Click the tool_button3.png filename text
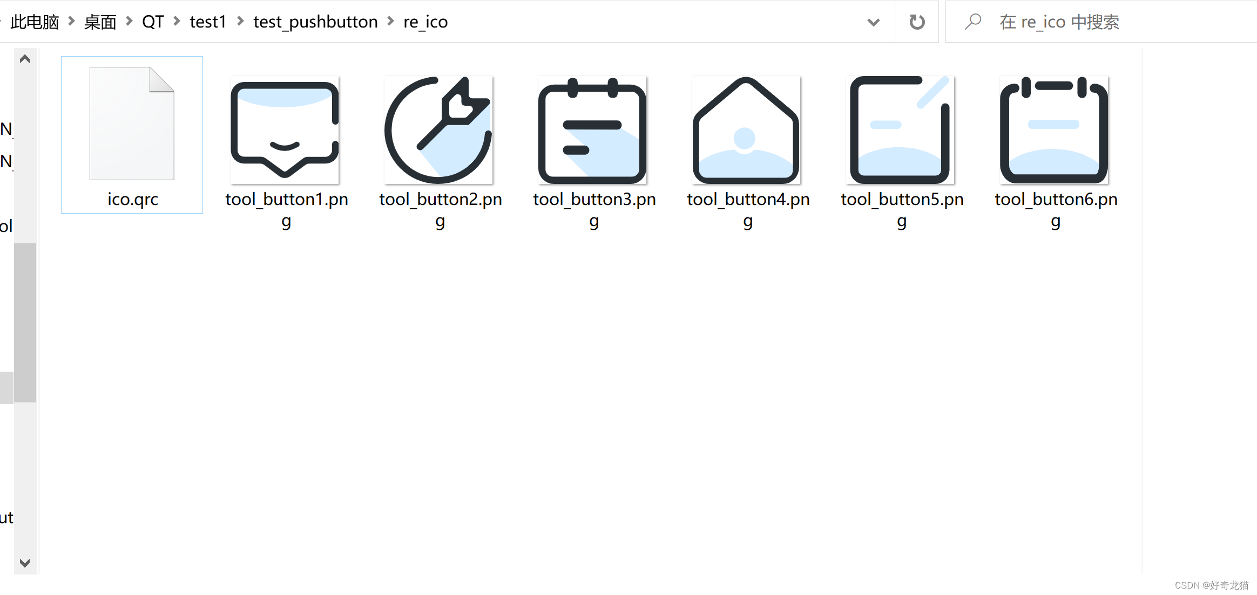The height and width of the screenshot is (595, 1257). coord(594,210)
